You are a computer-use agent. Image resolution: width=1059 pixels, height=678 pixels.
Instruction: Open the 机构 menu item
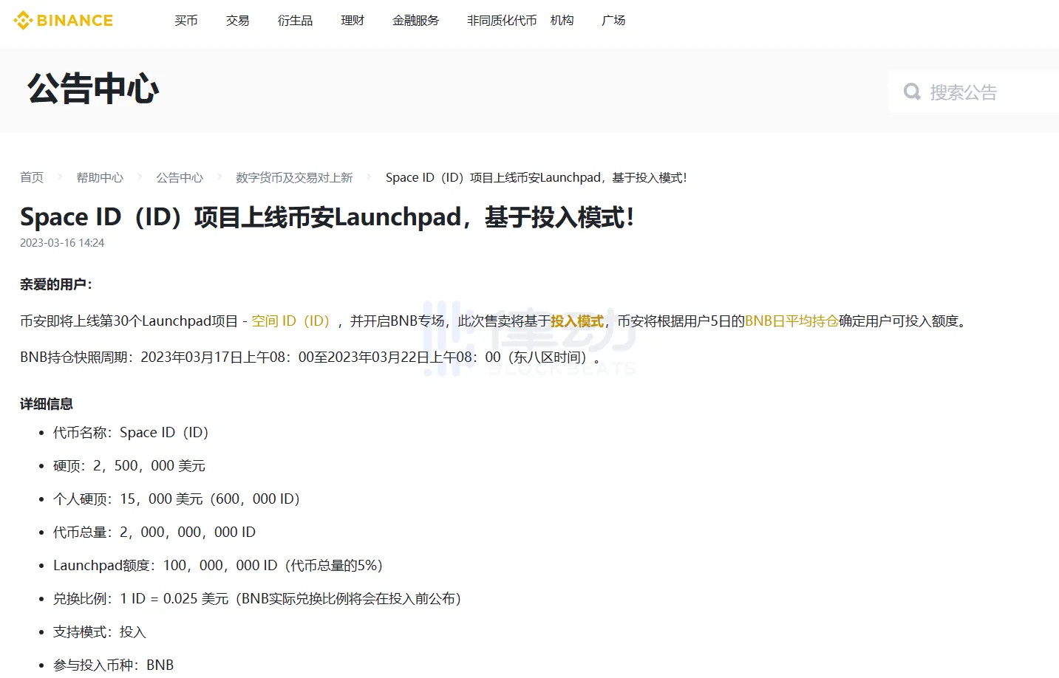[562, 21]
